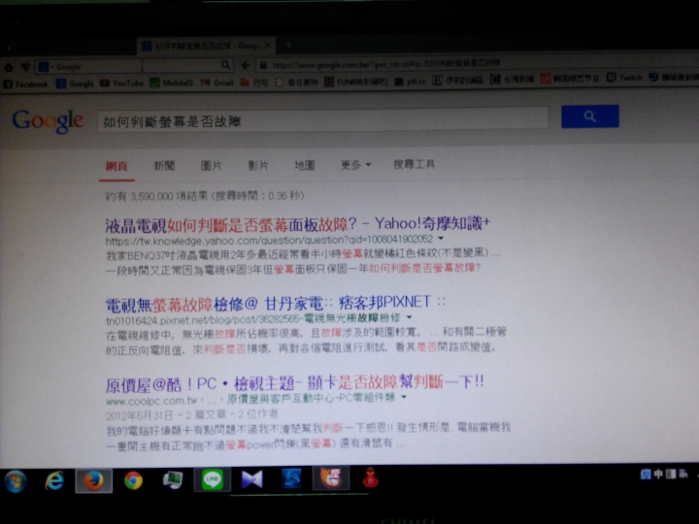Viewport: 699px width, 524px height.
Task: Click the coolpc 2012年5月31日 date text
Action: click(139, 415)
